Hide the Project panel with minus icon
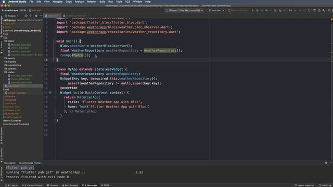The width and height of the screenshot is (333, 187). tap(41, 16)
